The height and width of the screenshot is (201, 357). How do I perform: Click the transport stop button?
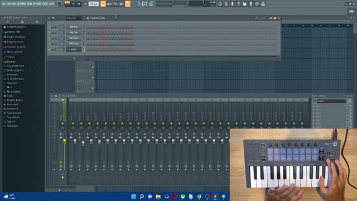(x=79, y=4)
